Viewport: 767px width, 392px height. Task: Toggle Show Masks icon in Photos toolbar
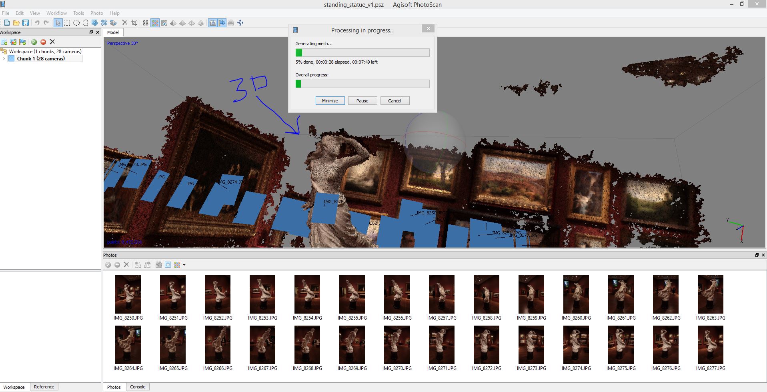pos(168,265)
